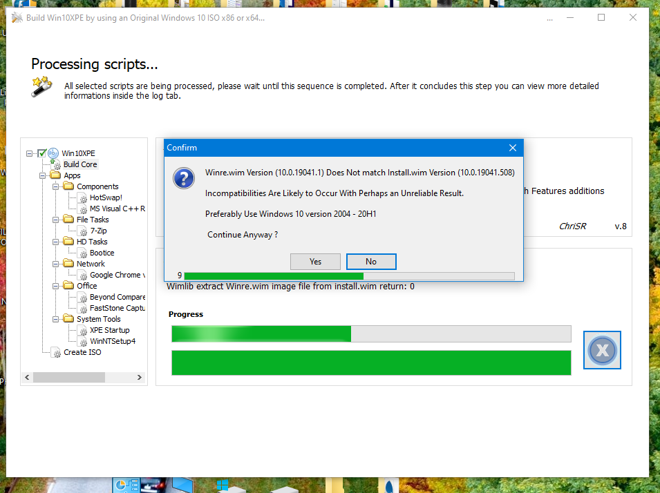Select the Create ISO tree entry
The image size is (660, 493).
click(82, 353)
